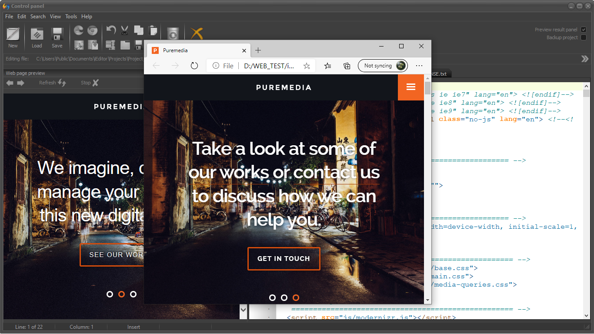Click 'Line: 1 of 22' in status bar
The height and width of the screenshot is (334, 594).
tap(29, 327)
